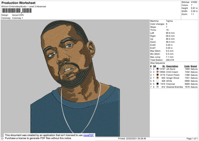Screen dimensions: 199x141
Task: Select the Wilcom EmbroideryStudio subtitle text
Action: [24, 7]
